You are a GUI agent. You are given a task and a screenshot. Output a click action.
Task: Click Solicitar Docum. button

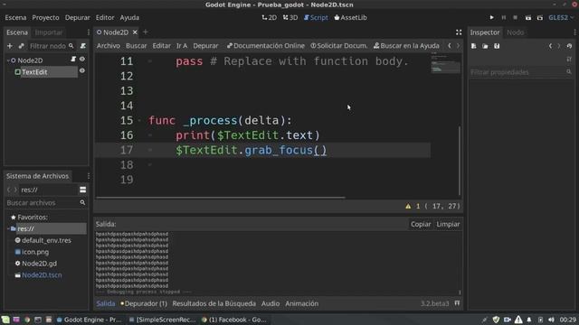(339, 46)
